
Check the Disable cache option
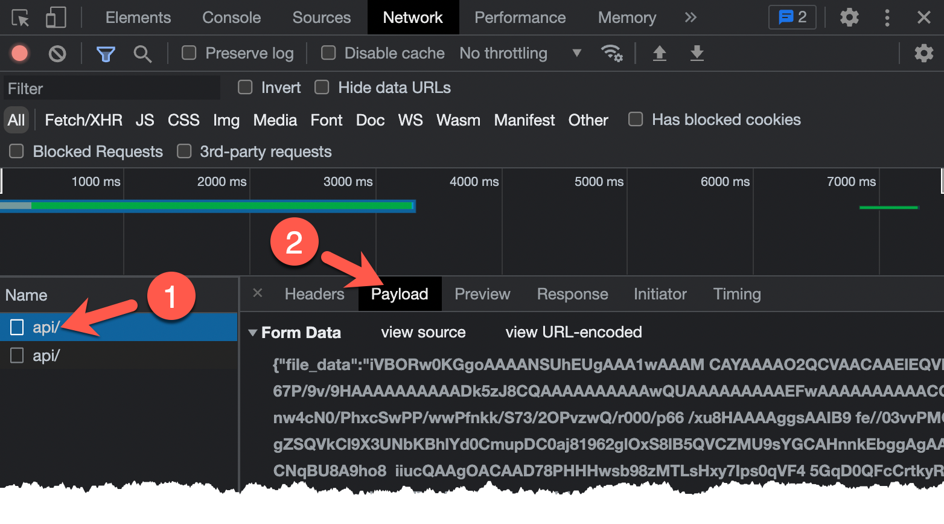(x=328, y=53)
